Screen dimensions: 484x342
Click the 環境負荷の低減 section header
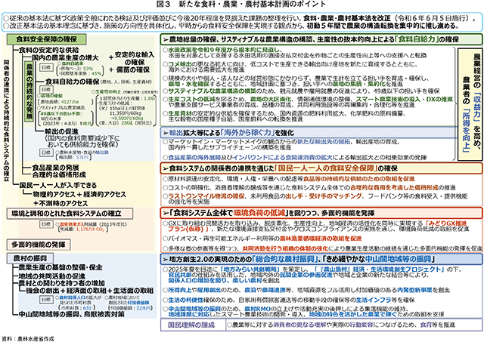(x=321, y=213)
